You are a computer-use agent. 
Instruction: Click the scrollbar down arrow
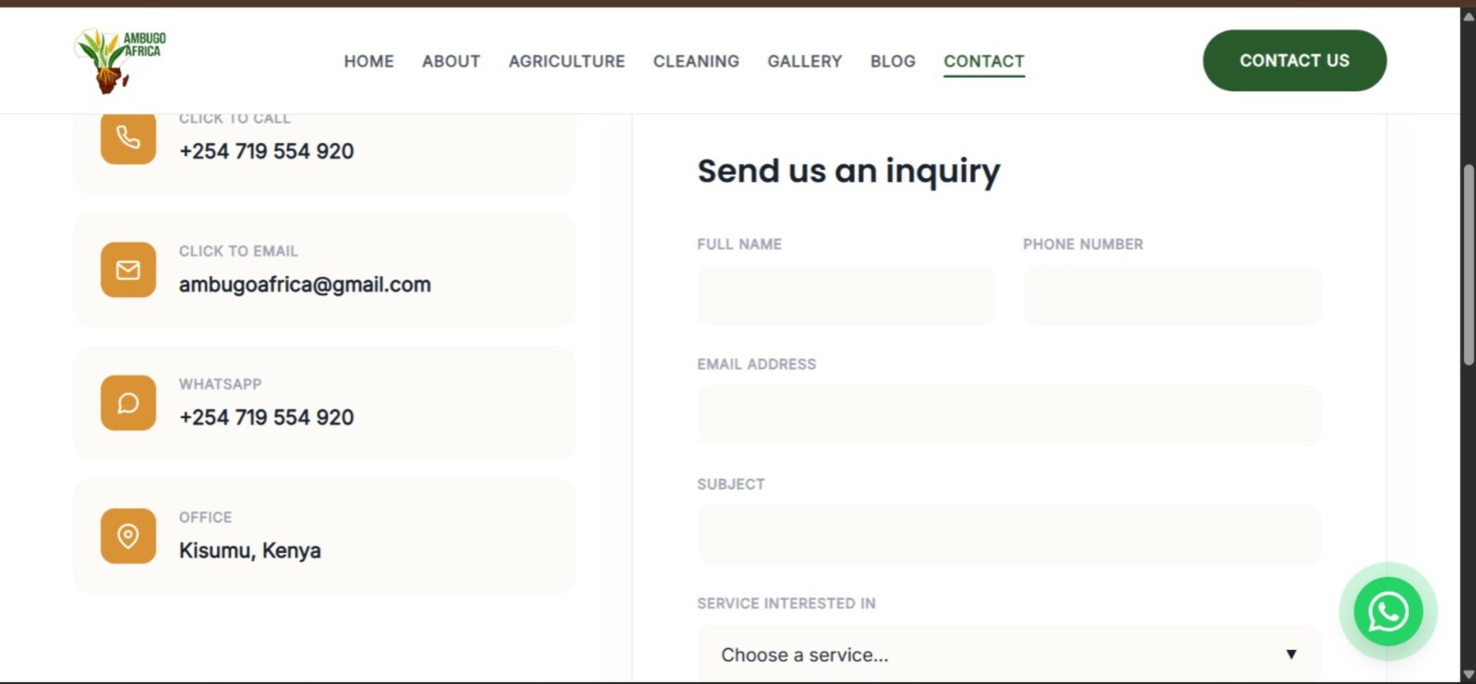1468,675
